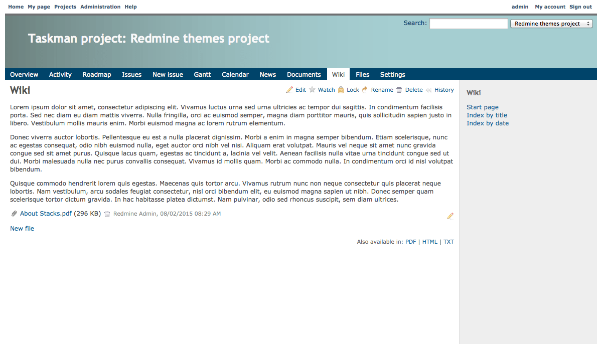Open the Help link
The width and height of the screenshot is (602, 344).
130,7
